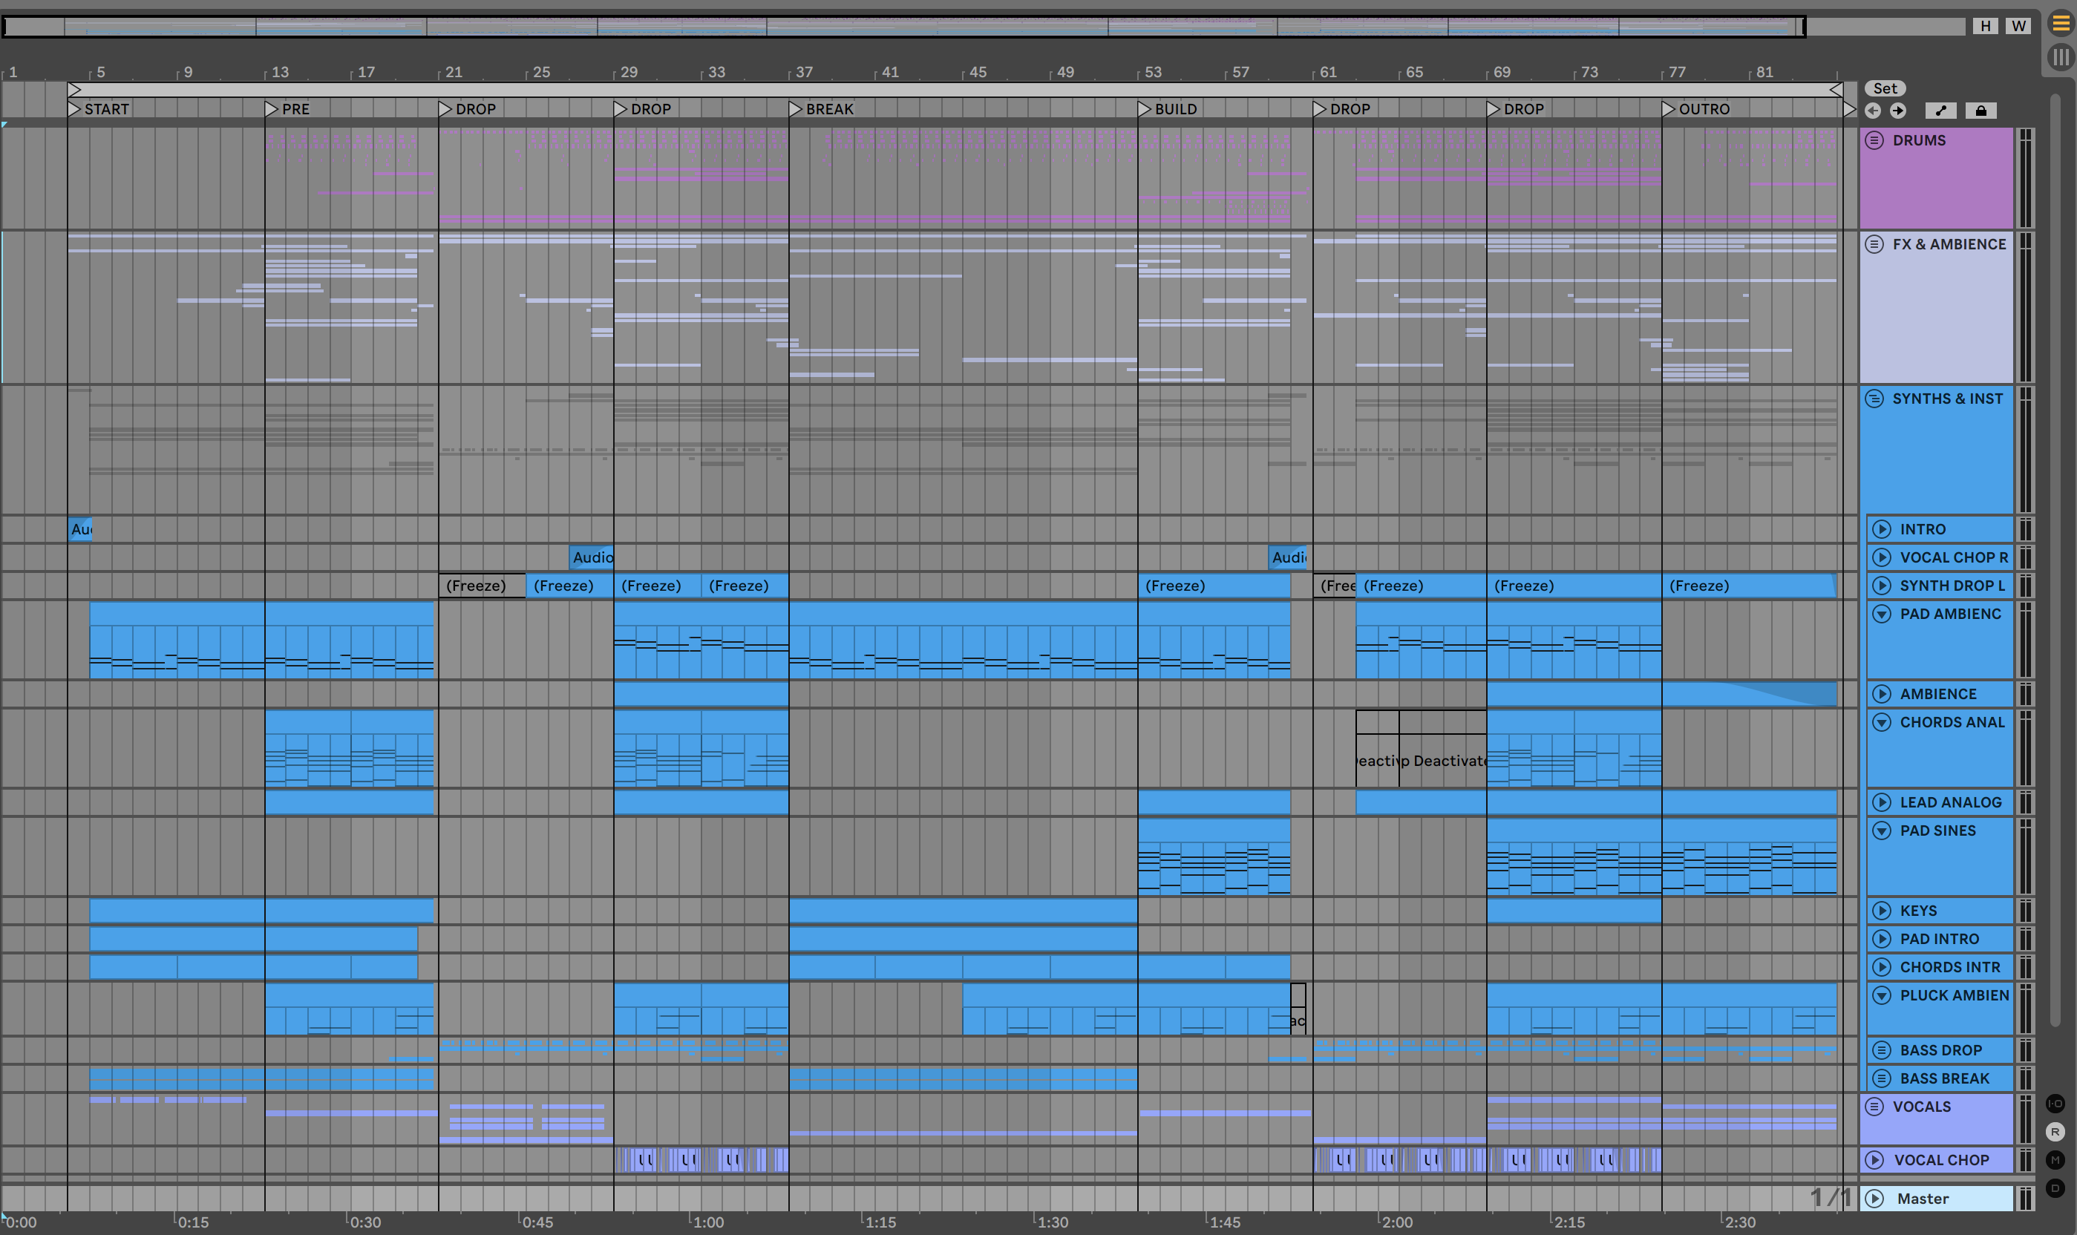Switch to Session view vertical bars icon
The height and width of the screenshot is (1235, 2077).
[2061, 56]
